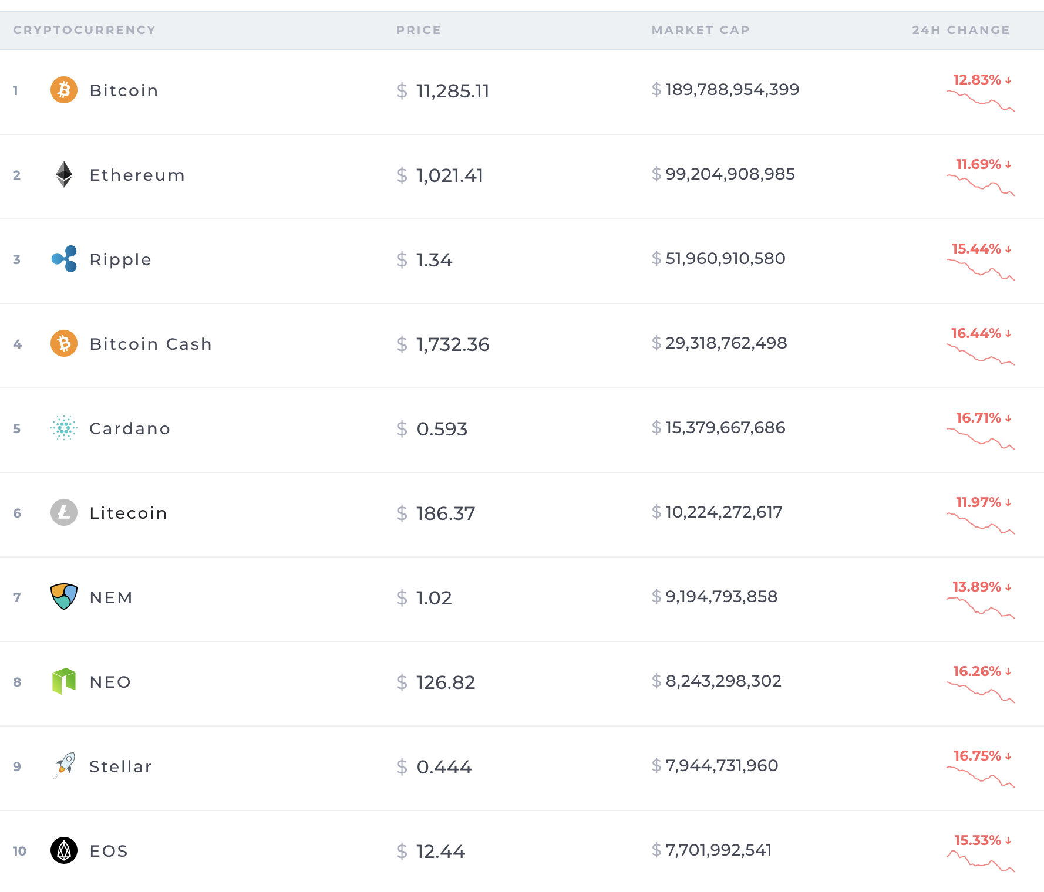This screenshot has height=892, width=1044.
Task: Open the Ripple name link
Action: (x=120, y=259)
